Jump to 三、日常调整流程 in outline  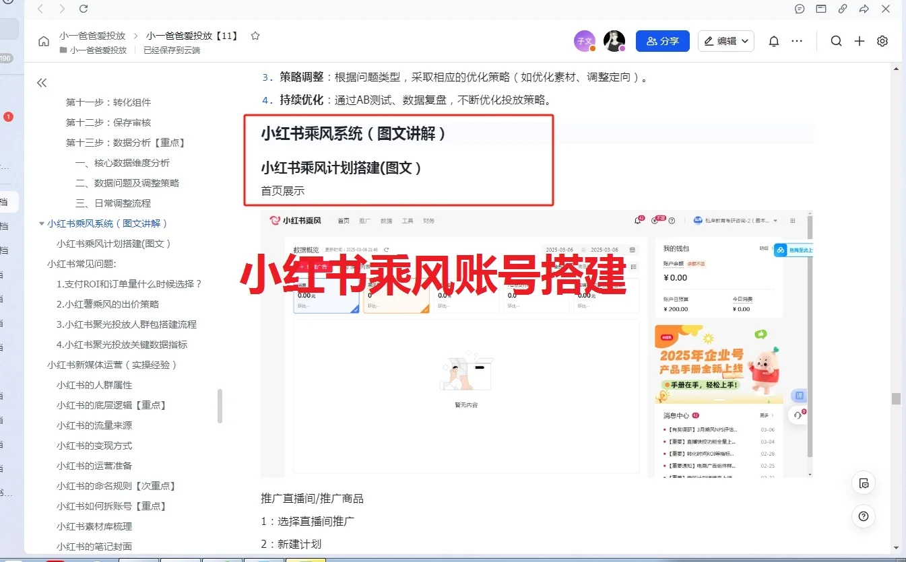(x=113, y=203)
